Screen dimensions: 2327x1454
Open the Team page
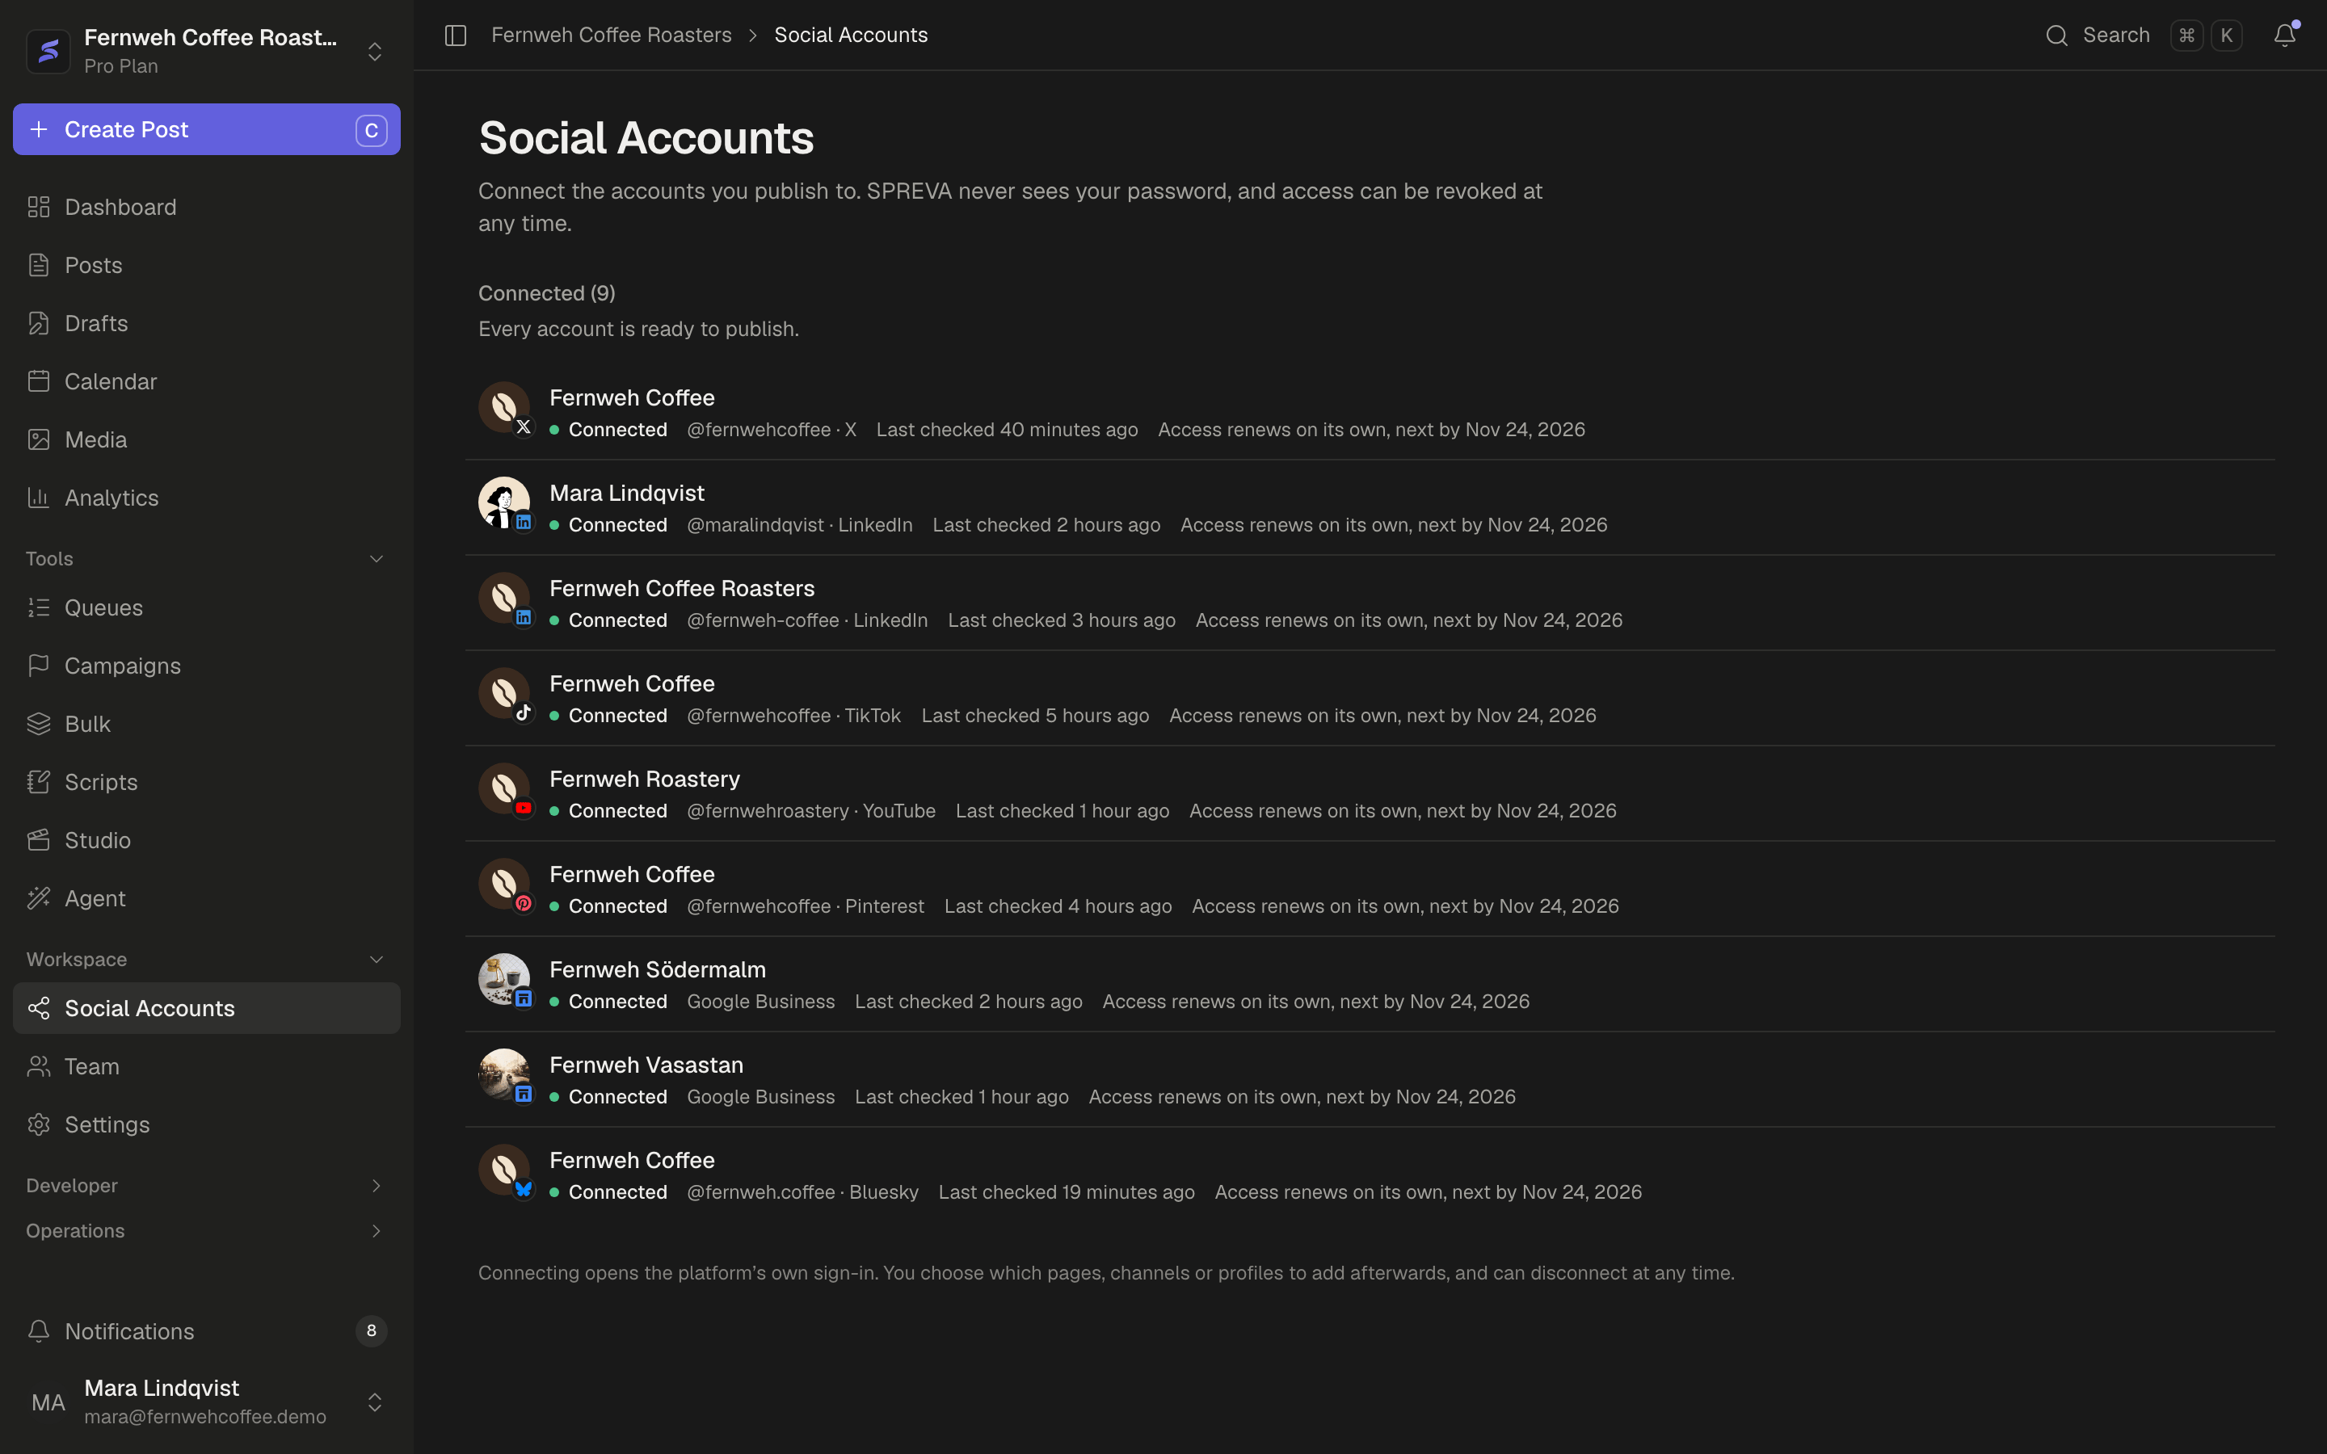[206, 1066]
